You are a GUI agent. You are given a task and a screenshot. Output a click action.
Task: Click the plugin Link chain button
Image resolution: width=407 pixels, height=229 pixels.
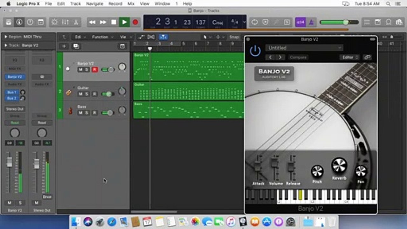tap(367, 57)
